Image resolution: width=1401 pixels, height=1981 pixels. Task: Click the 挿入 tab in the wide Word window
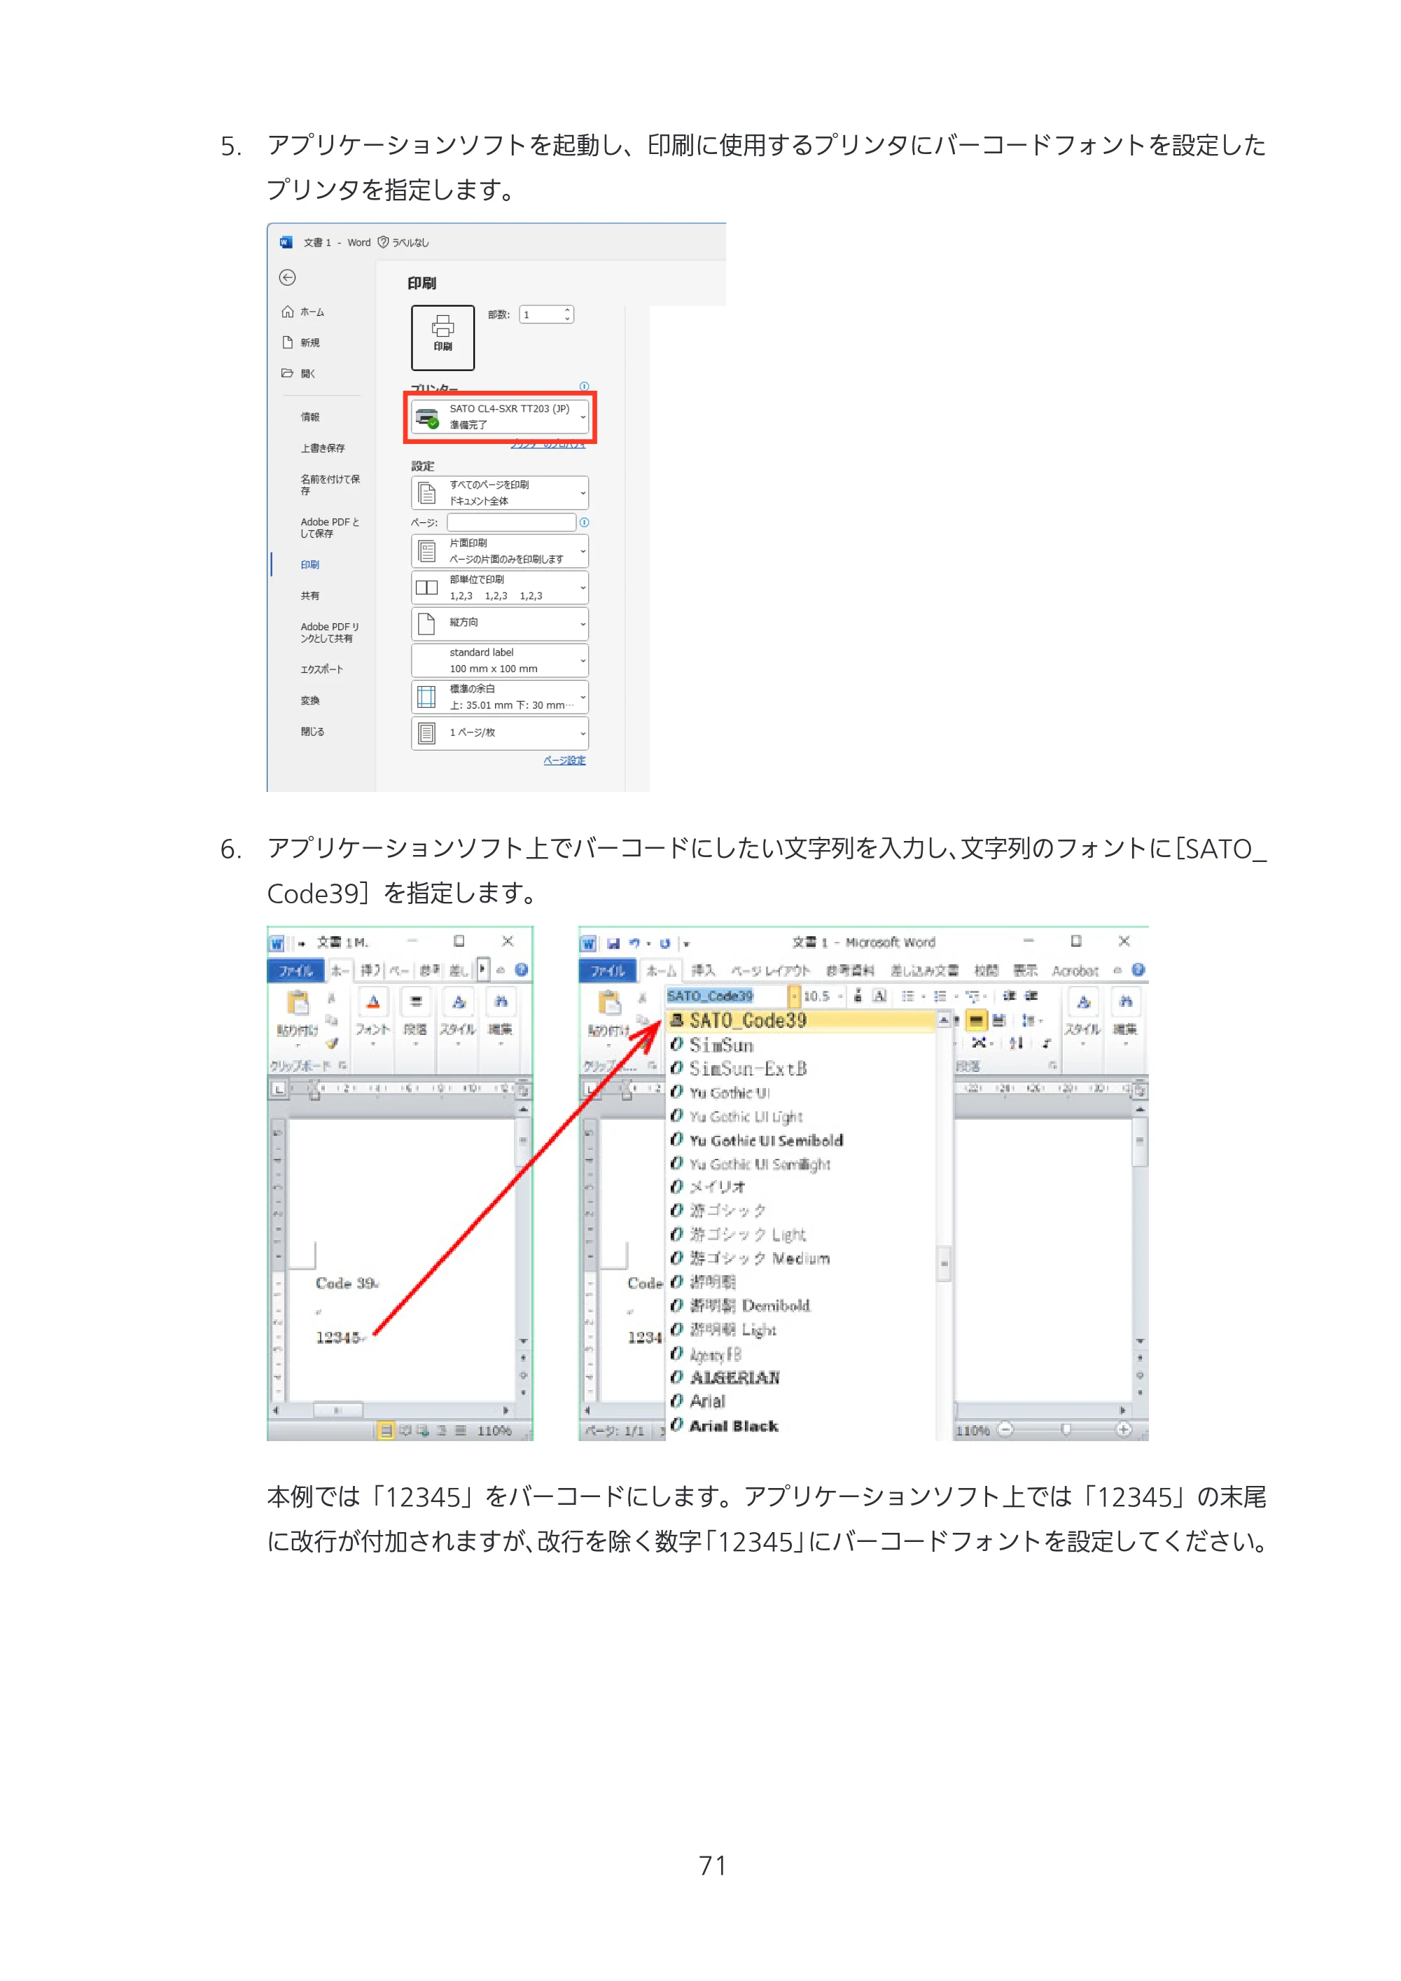(702, 971)
